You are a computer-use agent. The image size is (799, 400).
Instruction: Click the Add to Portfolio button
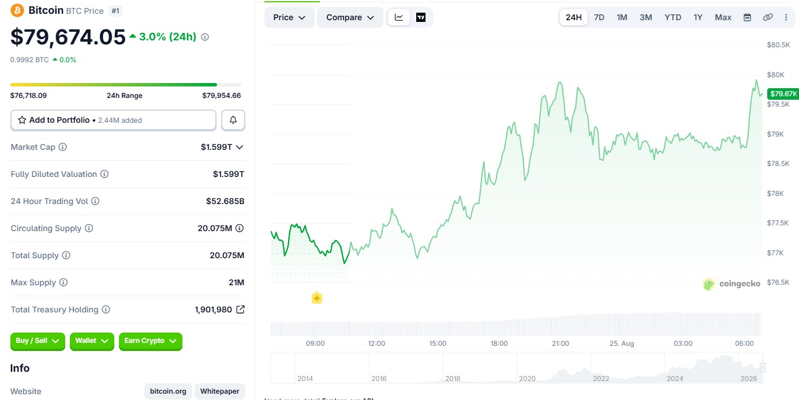coord(113,120)
